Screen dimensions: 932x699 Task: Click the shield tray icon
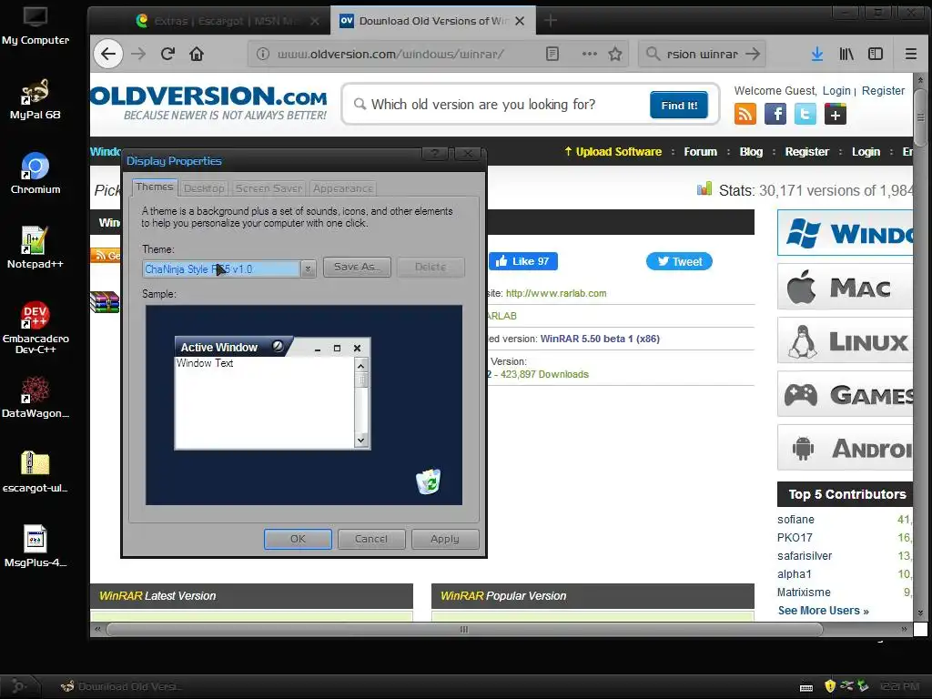tap(830, 686)
